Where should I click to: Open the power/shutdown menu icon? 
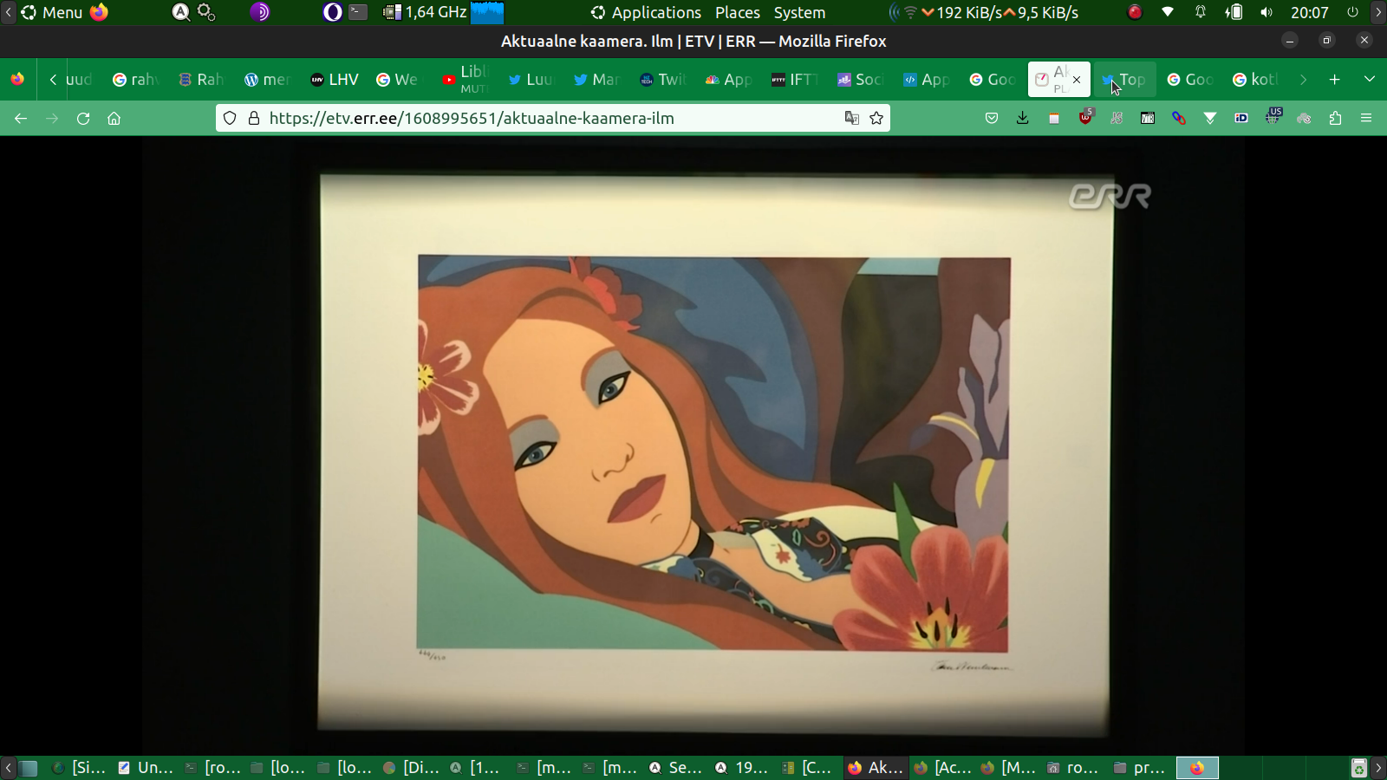[1352, 12]
